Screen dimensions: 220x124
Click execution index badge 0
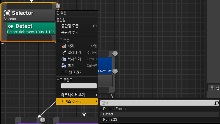pyautogui.click(x=58, y=6)
